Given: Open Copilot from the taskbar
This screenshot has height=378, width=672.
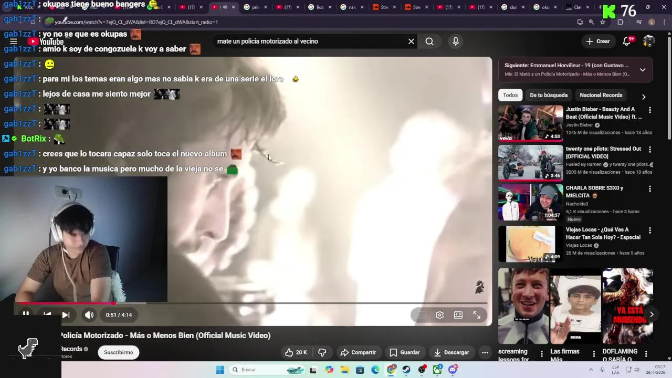Looking at the screenshot, I should (329, 370).
